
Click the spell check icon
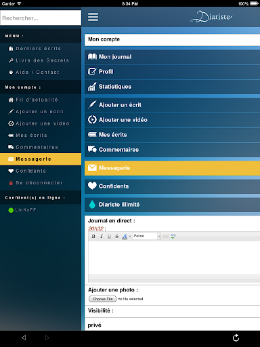click(173, 237)
